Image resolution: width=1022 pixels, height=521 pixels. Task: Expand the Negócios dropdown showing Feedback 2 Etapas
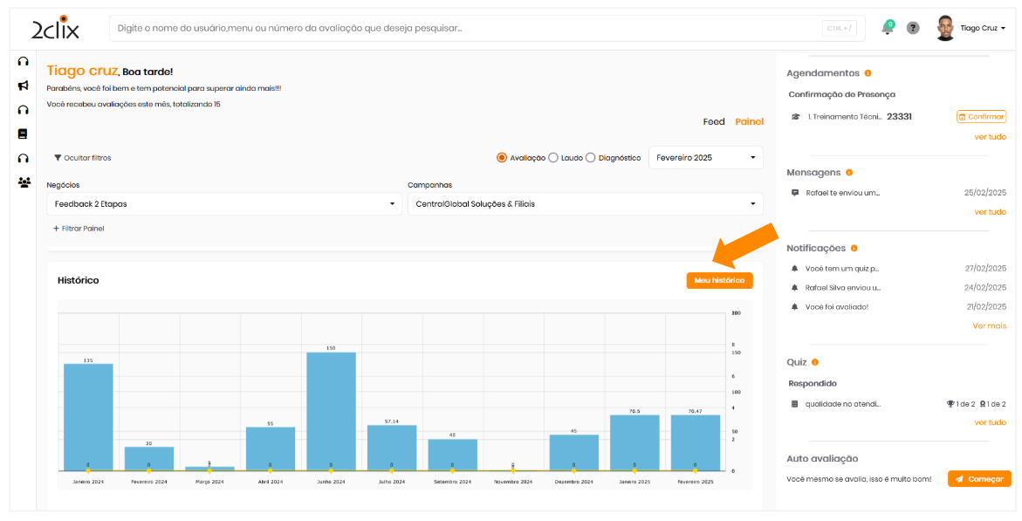click(224, 204)
